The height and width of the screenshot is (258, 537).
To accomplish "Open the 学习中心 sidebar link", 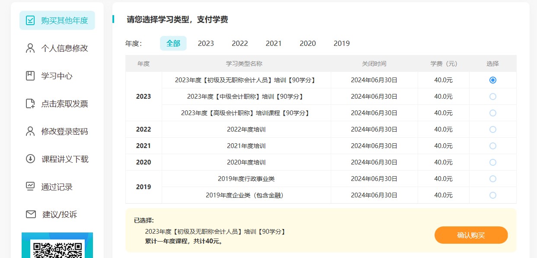I will click(57, 76).
